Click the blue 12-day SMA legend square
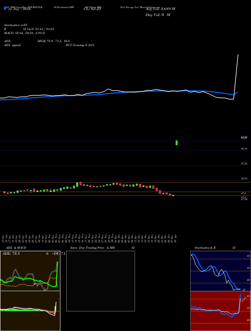Screen dimensions: 251x331 (5, 8)
